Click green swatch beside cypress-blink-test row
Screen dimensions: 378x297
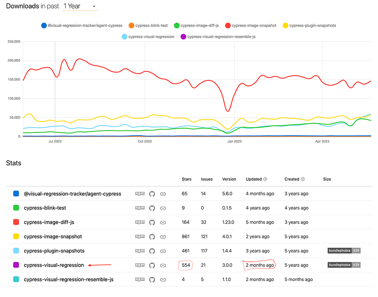(x=16, y=208)
